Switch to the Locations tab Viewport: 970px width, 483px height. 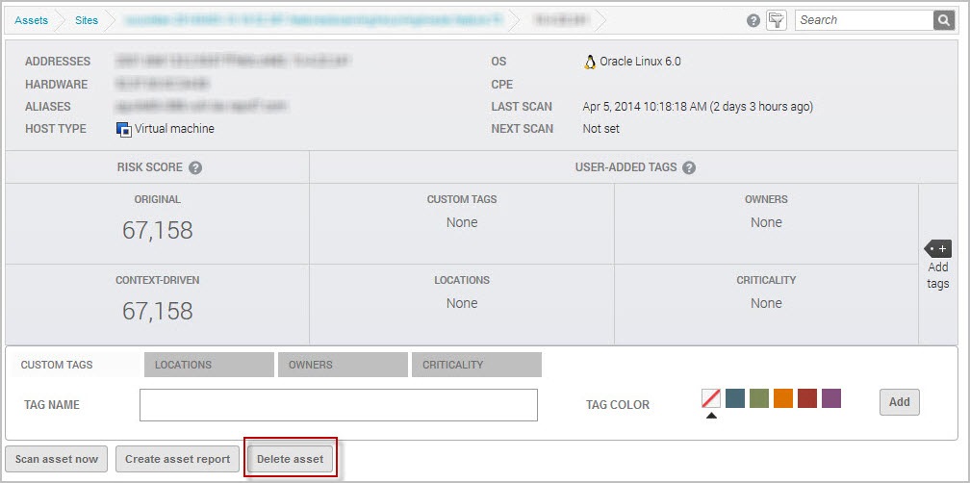pos(209,365)
